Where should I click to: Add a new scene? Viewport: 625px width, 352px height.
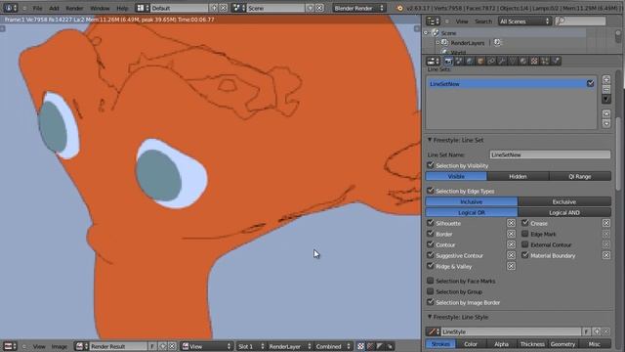[x=311, y=8]
